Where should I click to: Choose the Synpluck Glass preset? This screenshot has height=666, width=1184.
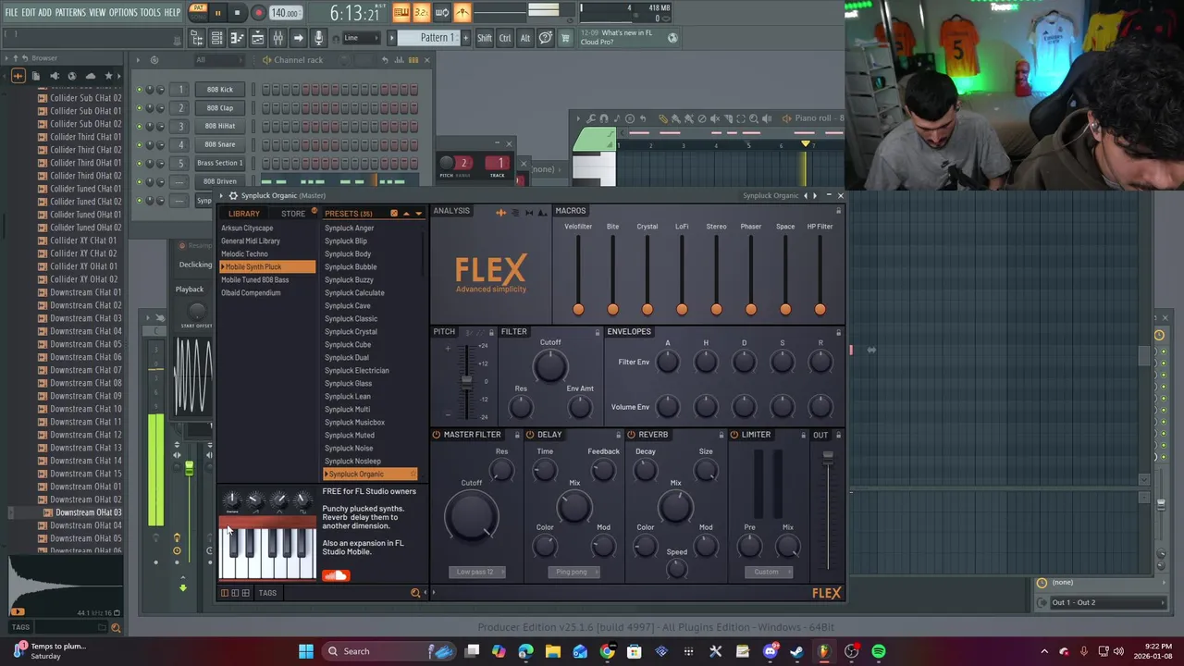tap(349, 383)
